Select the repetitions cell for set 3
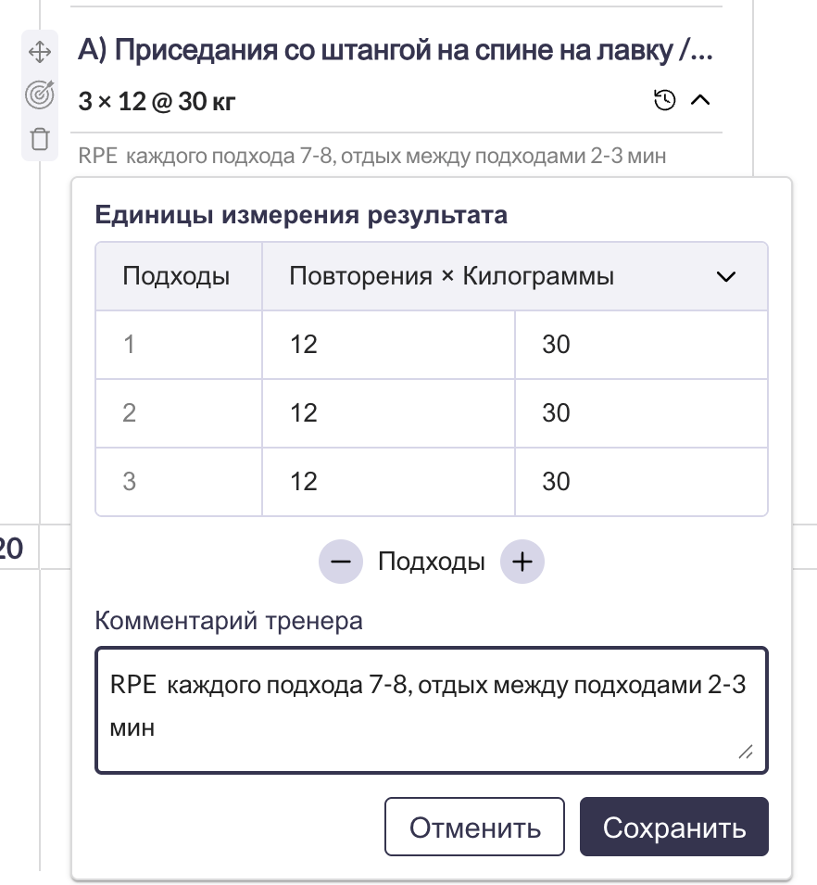Viewport: 817px width, 885px height. click(x=387, y=481)
